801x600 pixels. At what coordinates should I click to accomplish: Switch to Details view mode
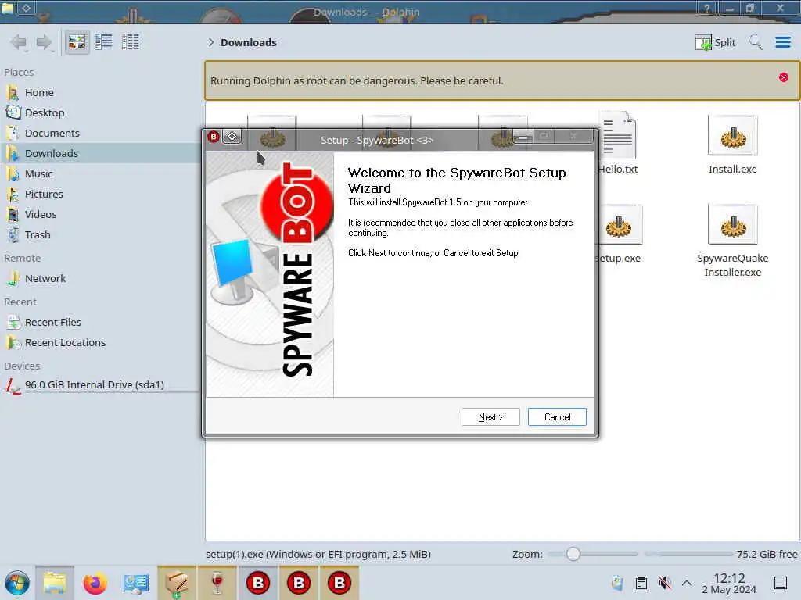(131, 42)
